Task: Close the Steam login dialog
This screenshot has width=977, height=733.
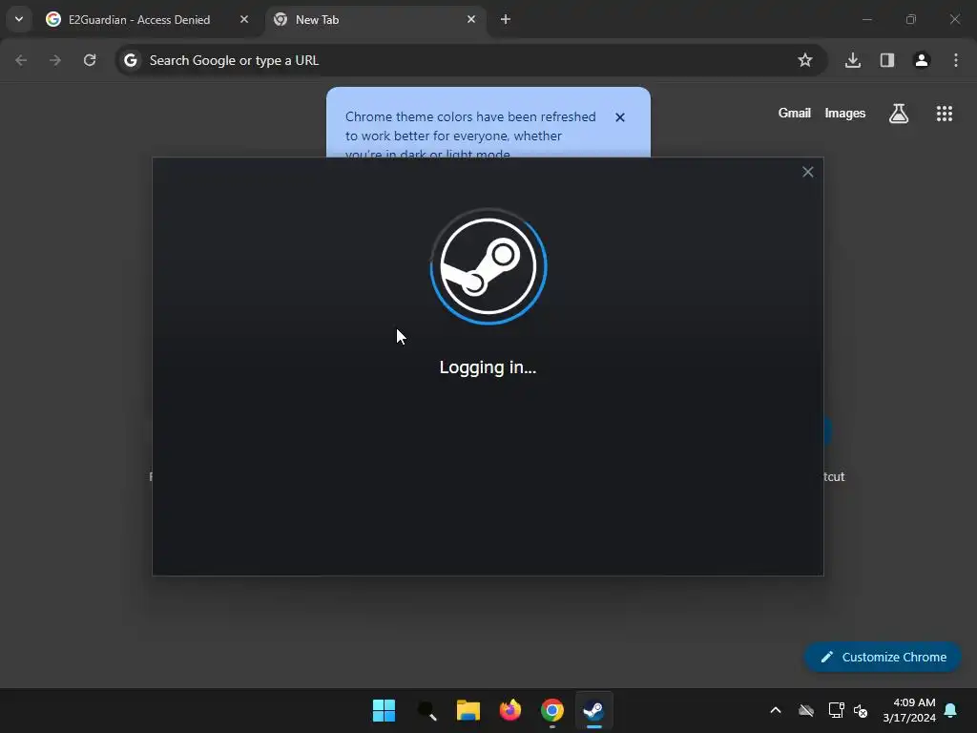Action: pos(807,172)
